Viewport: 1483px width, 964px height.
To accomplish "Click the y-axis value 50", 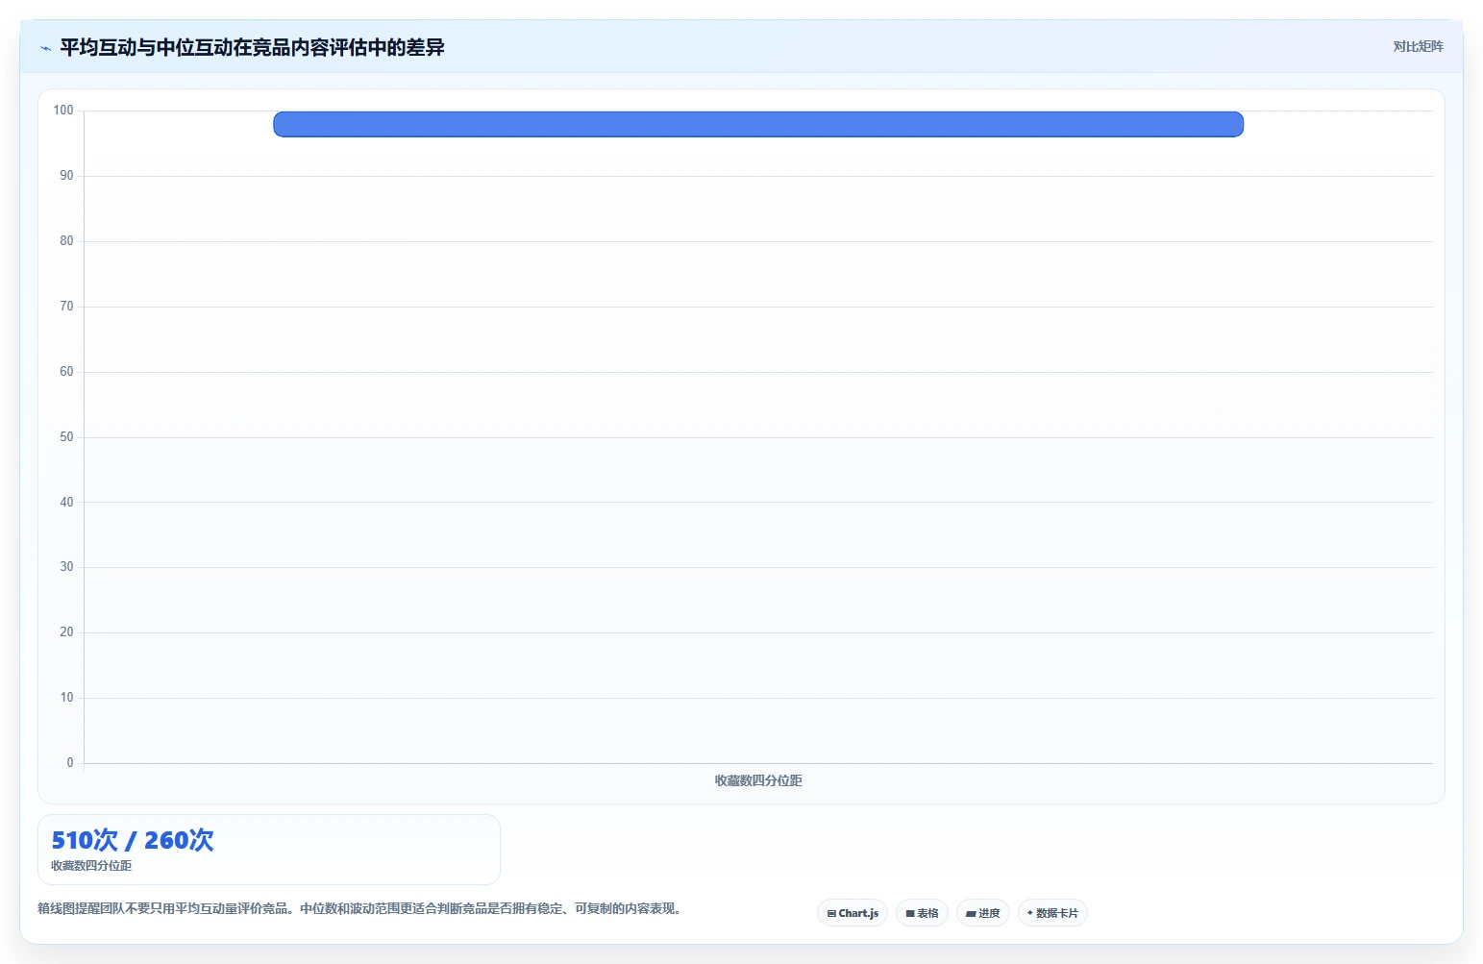I will [66, 436].
